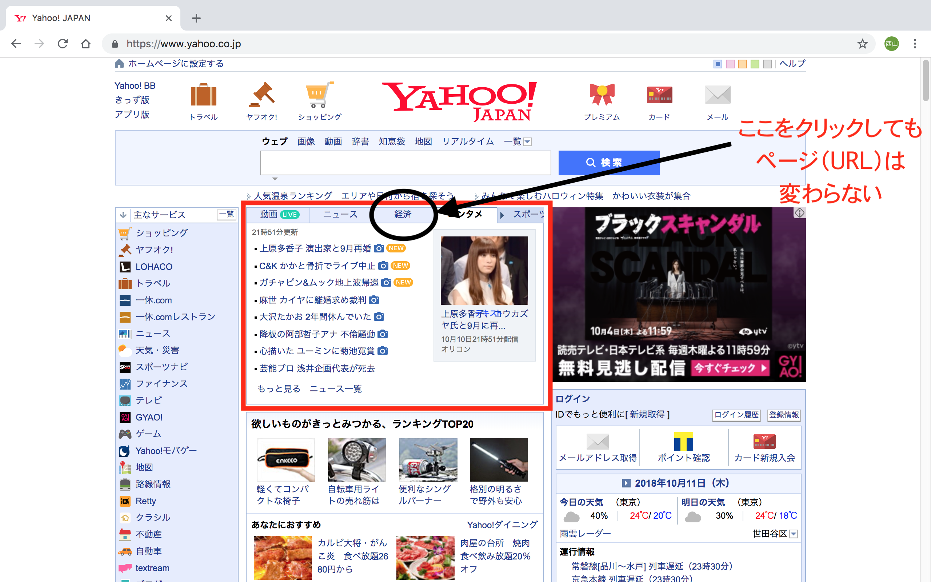Open the Yahoo! BB link
The image size is (931, 582).
click(135, 85)
